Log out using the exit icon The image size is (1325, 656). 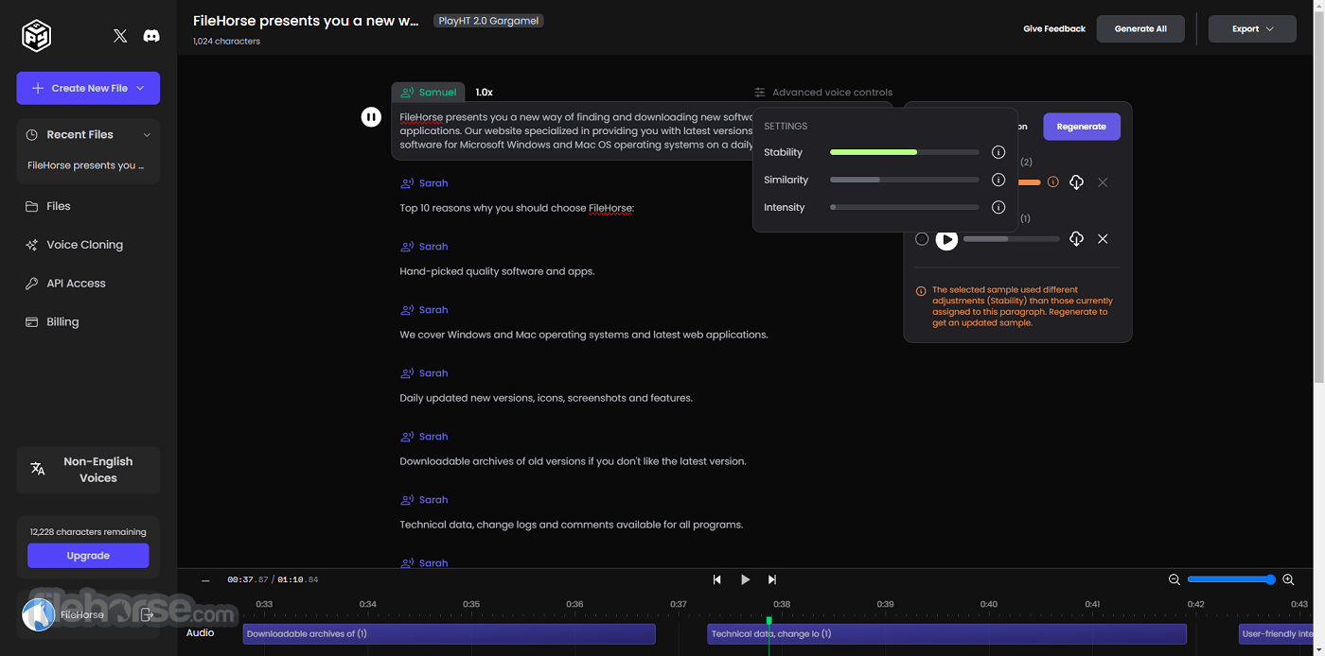147,614
